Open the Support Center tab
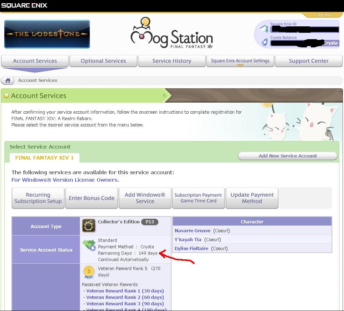Screen dimensions: 344x311 point(309,61)
